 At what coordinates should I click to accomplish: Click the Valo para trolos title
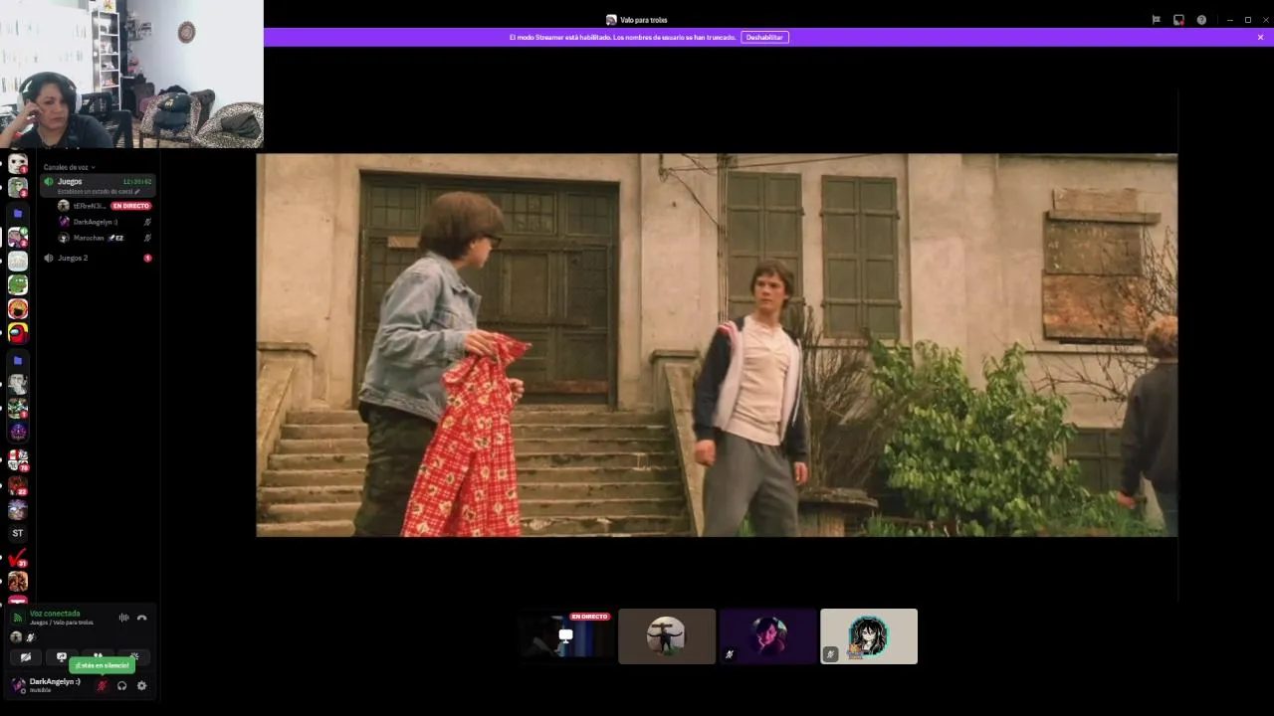point(643,20)
